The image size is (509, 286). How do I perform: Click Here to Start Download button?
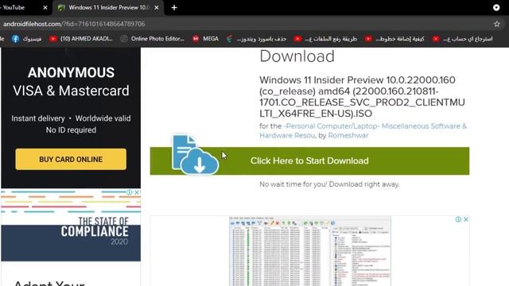point(309,160)
